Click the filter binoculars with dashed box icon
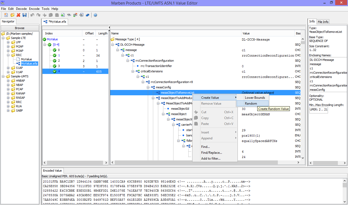 (x=81, y=15)
